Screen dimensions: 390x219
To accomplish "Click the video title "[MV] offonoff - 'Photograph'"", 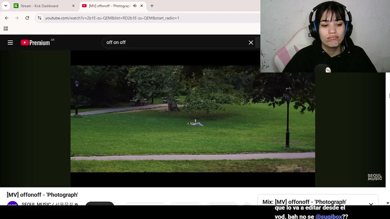I will 42,195.
